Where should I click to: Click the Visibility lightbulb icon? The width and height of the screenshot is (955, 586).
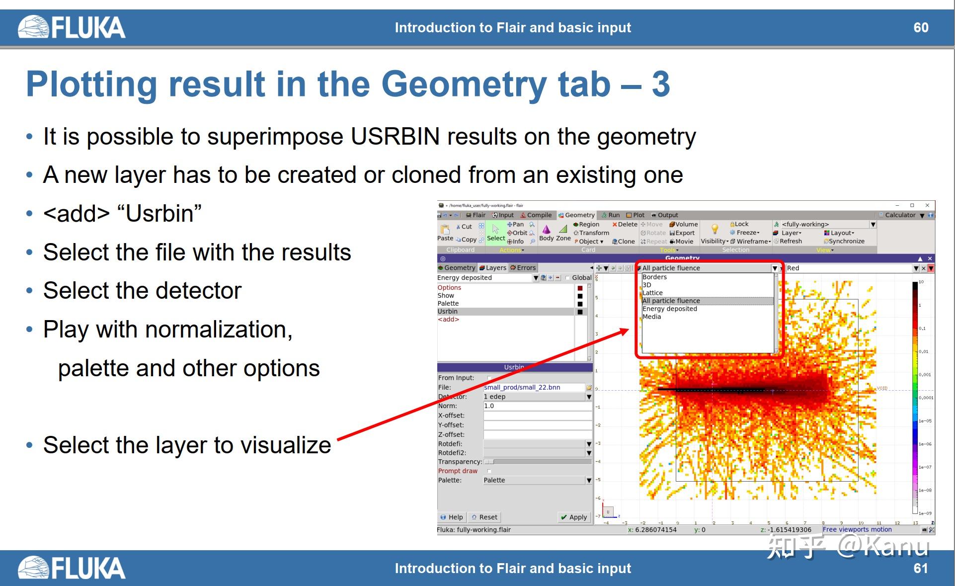(x=715, y=229)
